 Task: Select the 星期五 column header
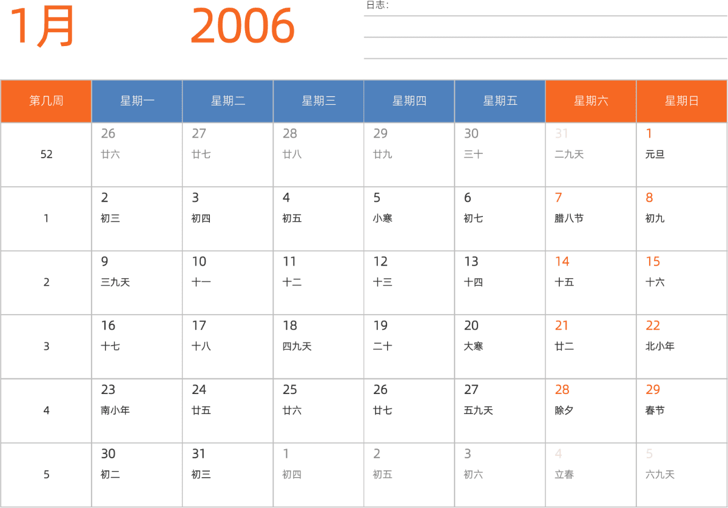[500, 101]
